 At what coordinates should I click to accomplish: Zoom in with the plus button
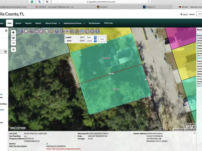(x=13, y=33)
